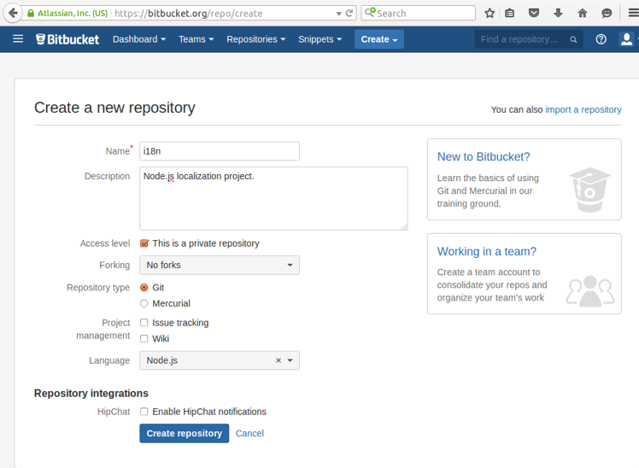
Task: Bookmark this page with the star icon
Action: 490,13
